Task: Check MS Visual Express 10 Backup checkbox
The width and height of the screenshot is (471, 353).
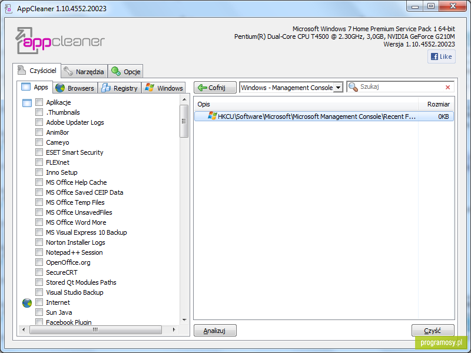Action: pyautogui.click(x=39, y=232)
